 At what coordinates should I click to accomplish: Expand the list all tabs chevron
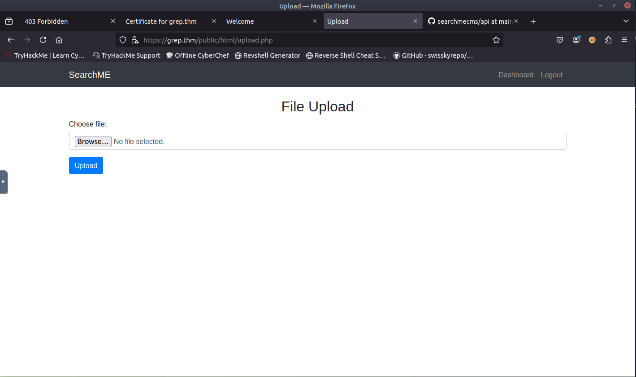pos(626,21)
